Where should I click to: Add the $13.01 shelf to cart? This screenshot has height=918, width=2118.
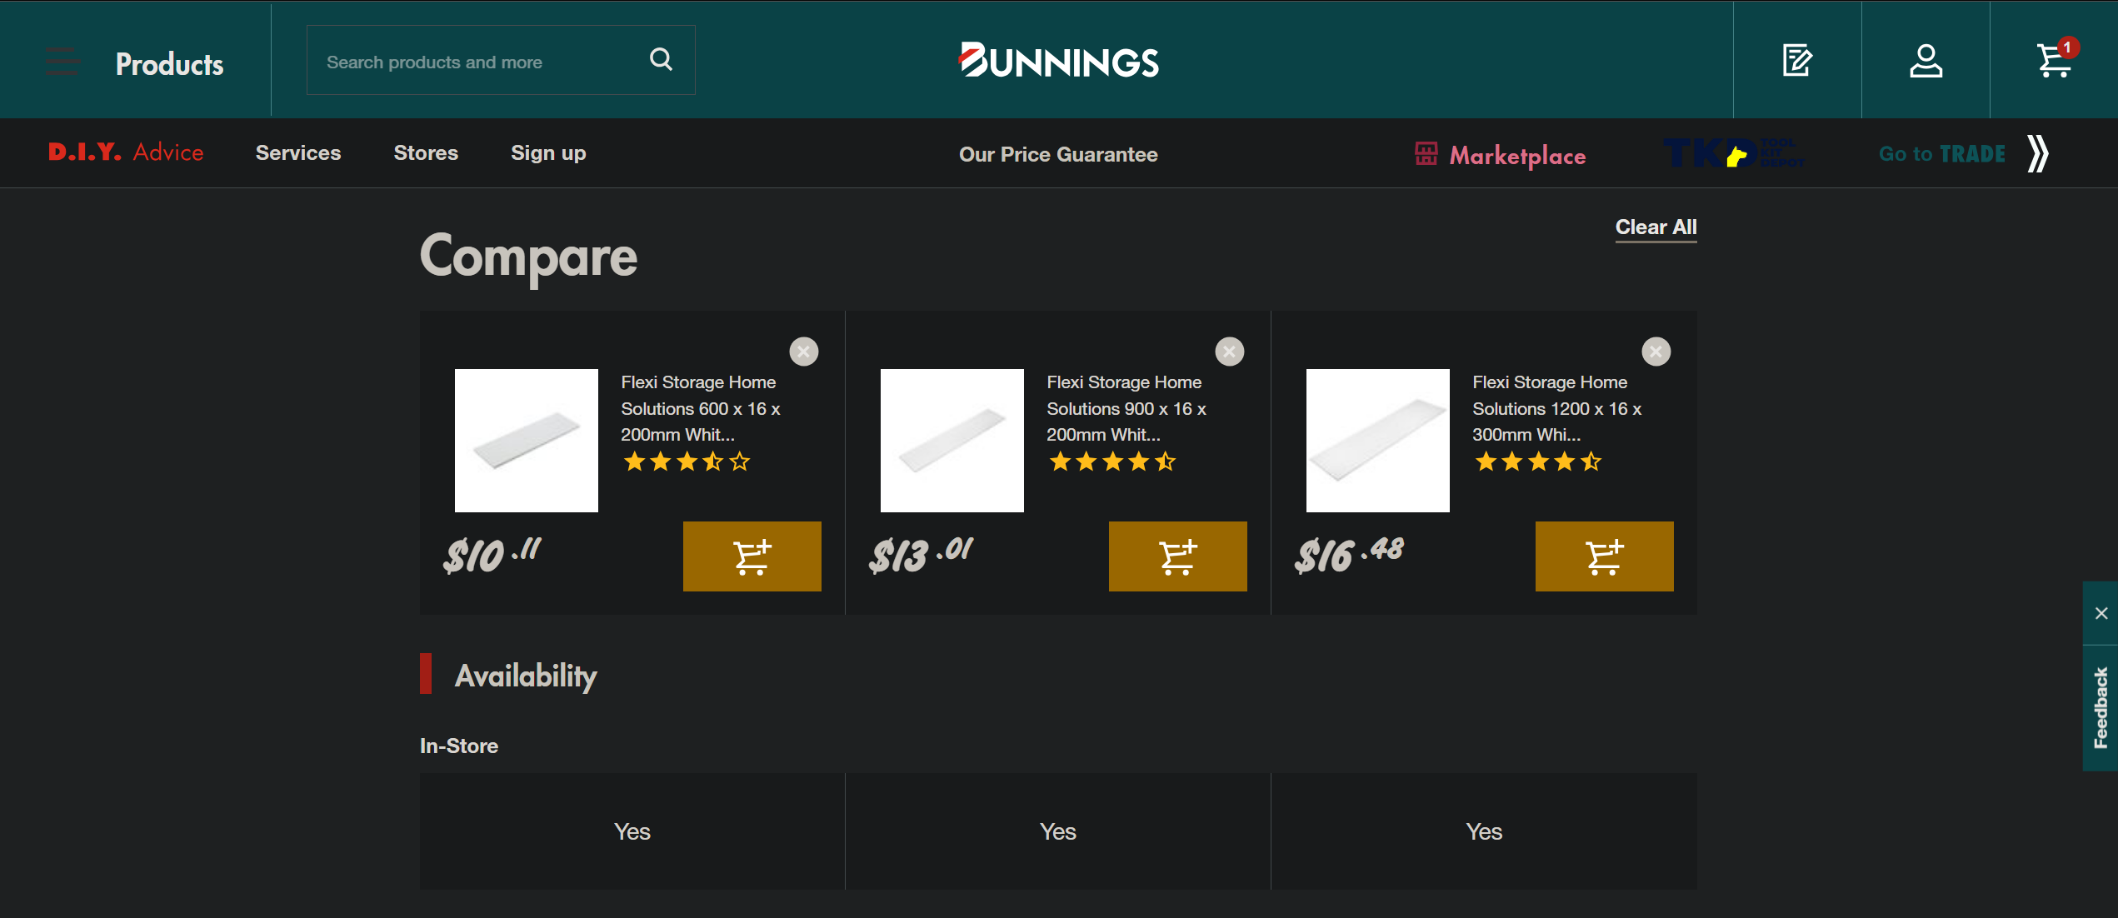(x=1178, y=556)
